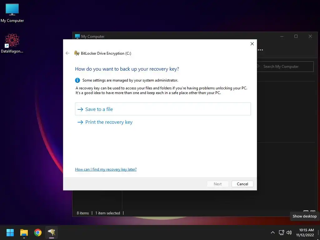
Task: Open 'How can I find my recovery key later?' link
Action: coord(106,169)
